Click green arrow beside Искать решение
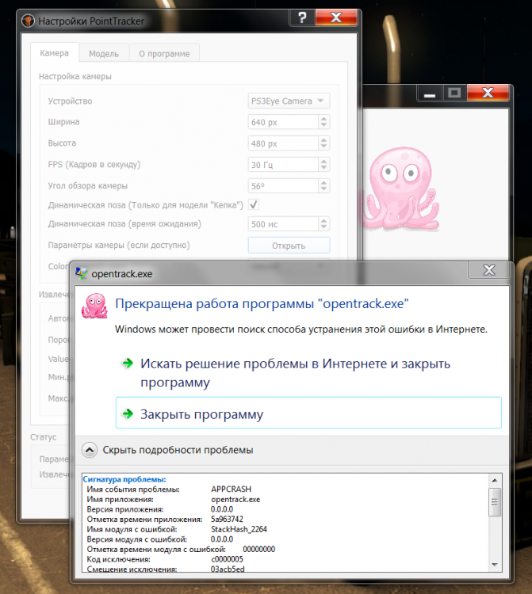Screen dimensions: 532x594 click(128, 364)
